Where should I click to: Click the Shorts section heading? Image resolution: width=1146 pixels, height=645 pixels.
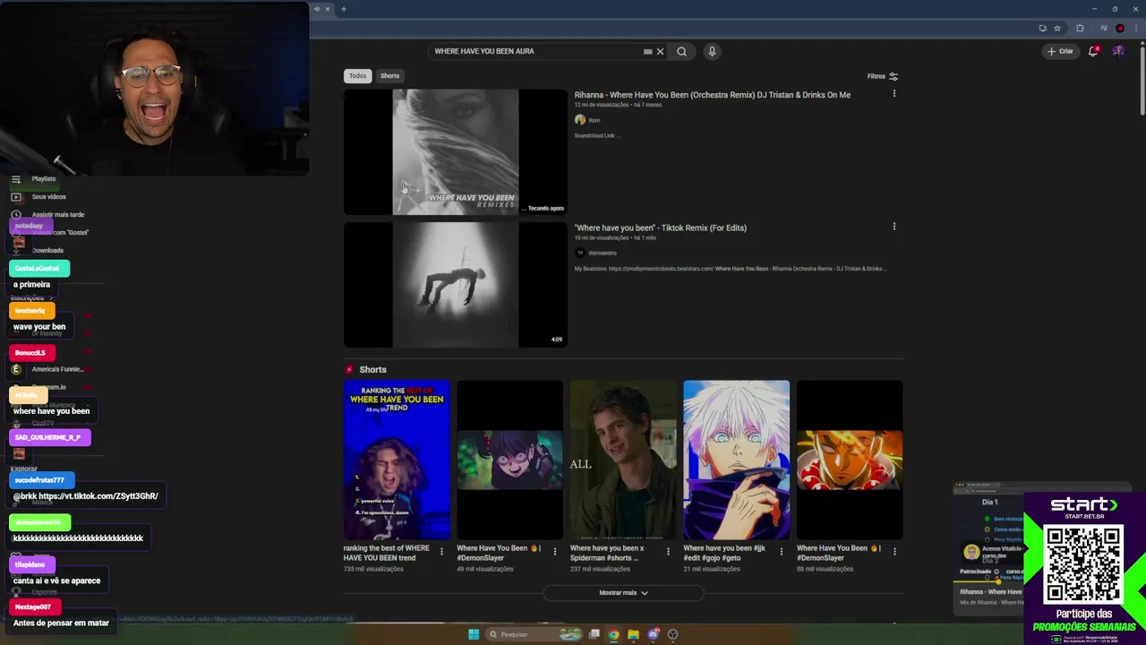click(x=372, y=370)
